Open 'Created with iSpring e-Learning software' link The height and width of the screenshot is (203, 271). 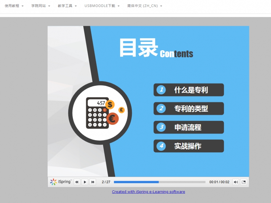[x=148, y=192]
